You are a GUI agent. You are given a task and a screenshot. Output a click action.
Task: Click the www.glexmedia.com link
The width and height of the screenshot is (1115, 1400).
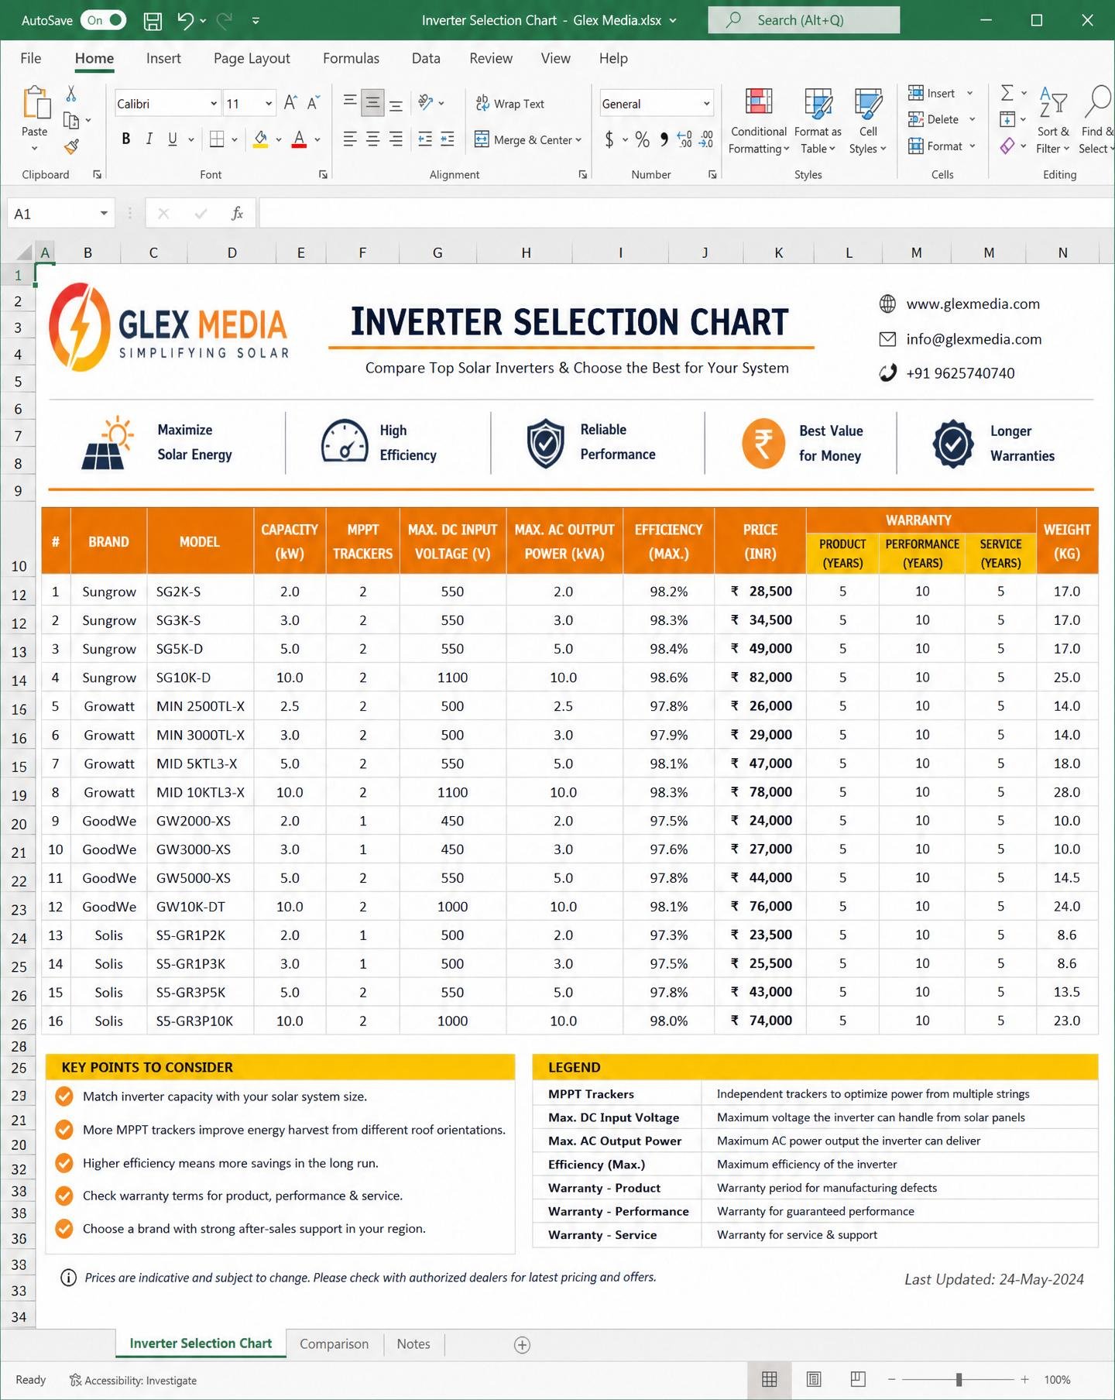973,304
